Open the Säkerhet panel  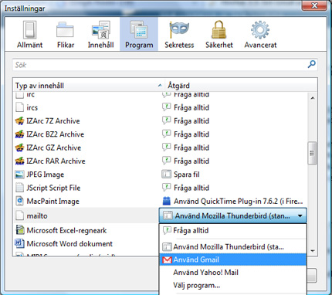pyautogui.click(x=219, y=35)
